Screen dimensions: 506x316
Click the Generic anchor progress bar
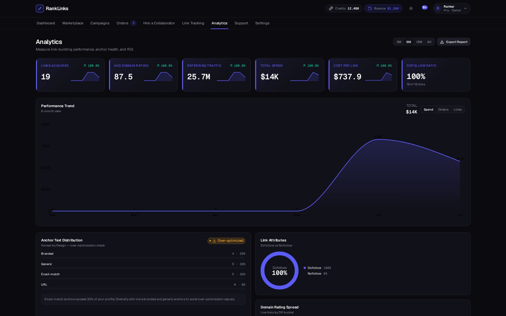pos(143,268)
